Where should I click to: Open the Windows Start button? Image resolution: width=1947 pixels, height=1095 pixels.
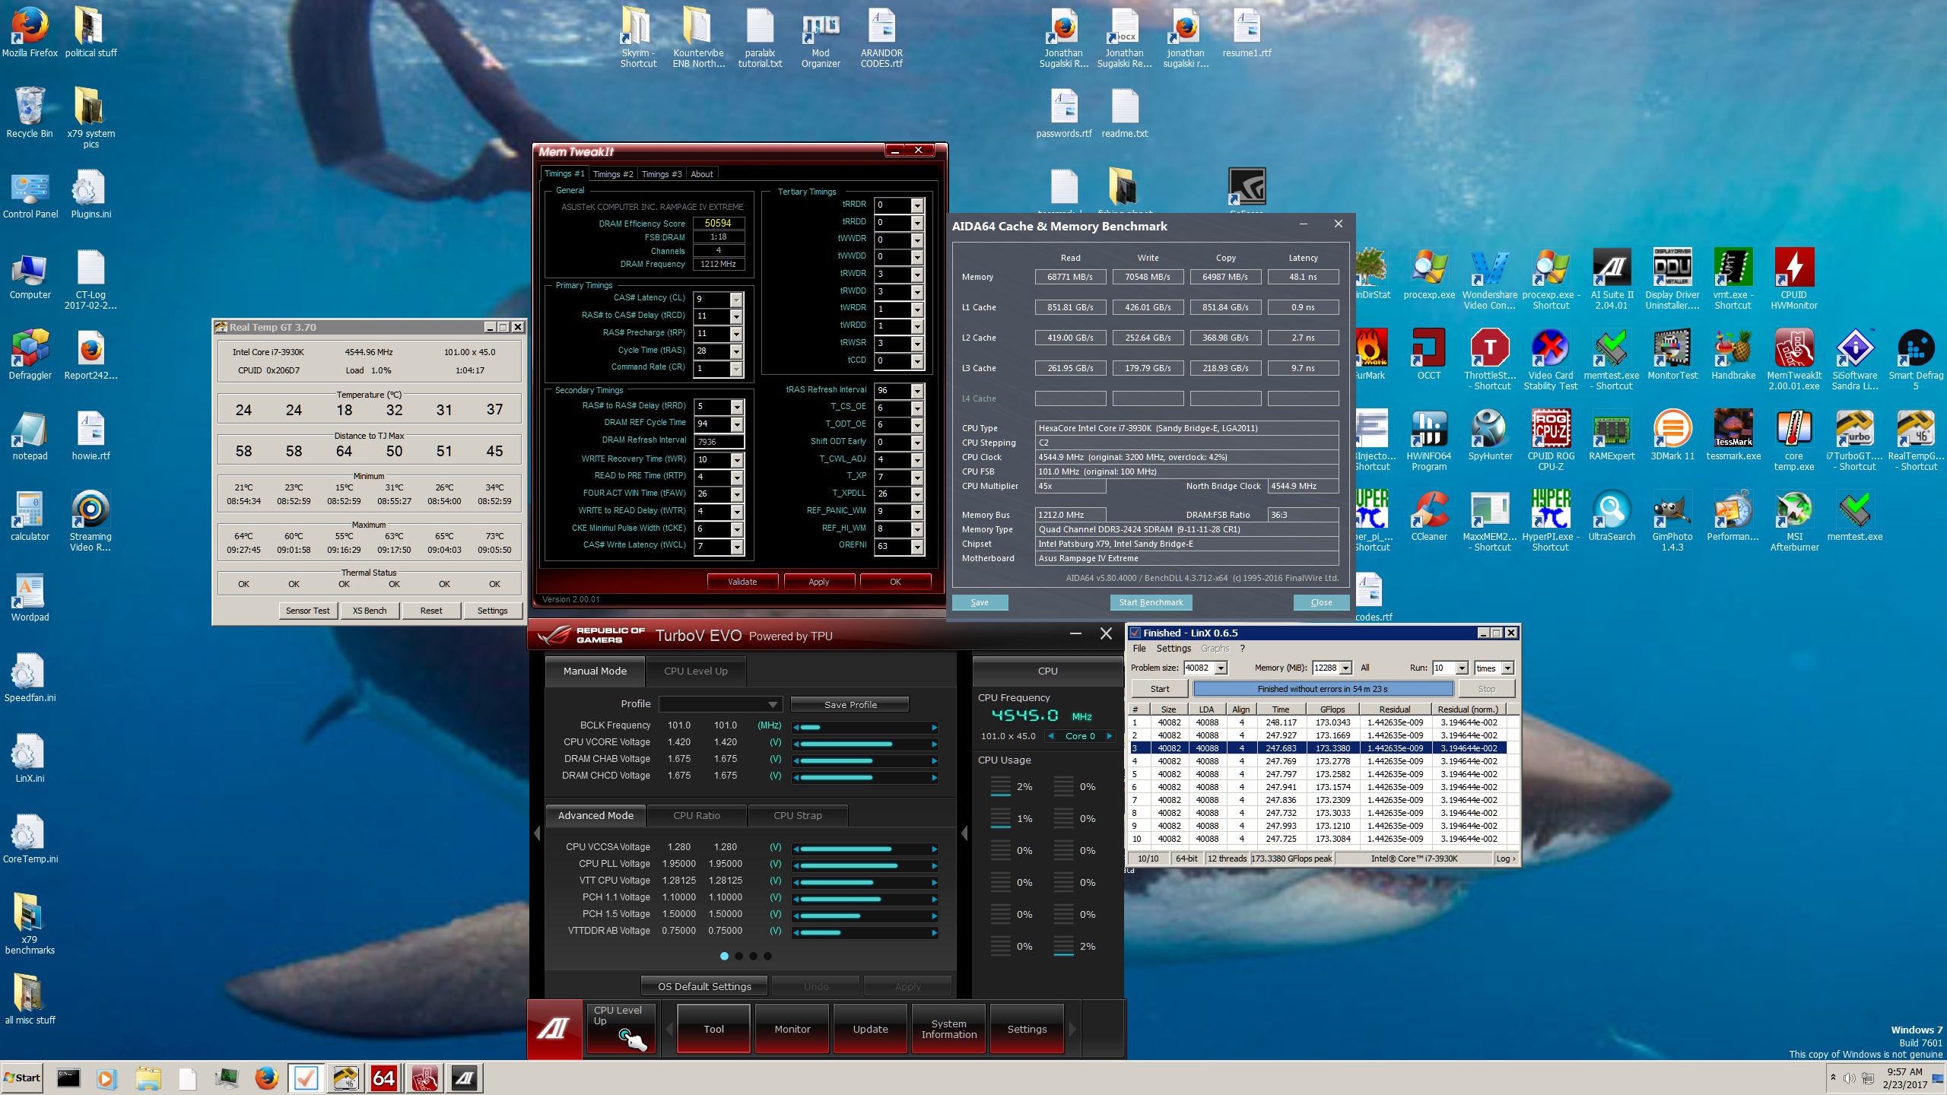click(x=22, y=1078)
